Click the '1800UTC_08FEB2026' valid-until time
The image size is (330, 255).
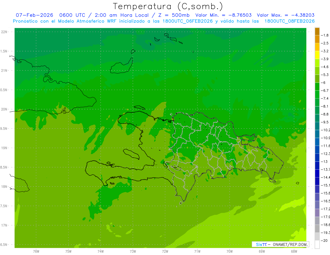[x=289, y=21]
